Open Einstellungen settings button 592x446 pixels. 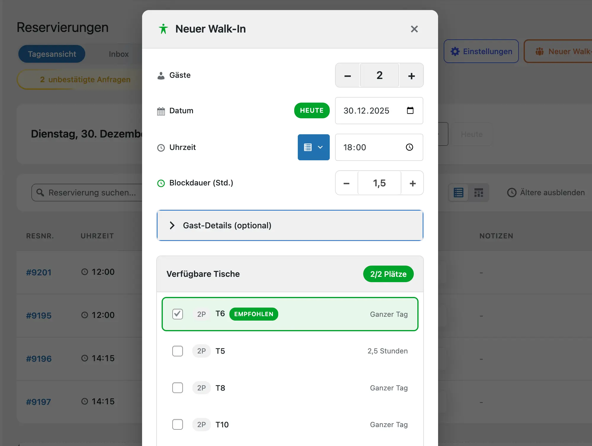[481, 51]
